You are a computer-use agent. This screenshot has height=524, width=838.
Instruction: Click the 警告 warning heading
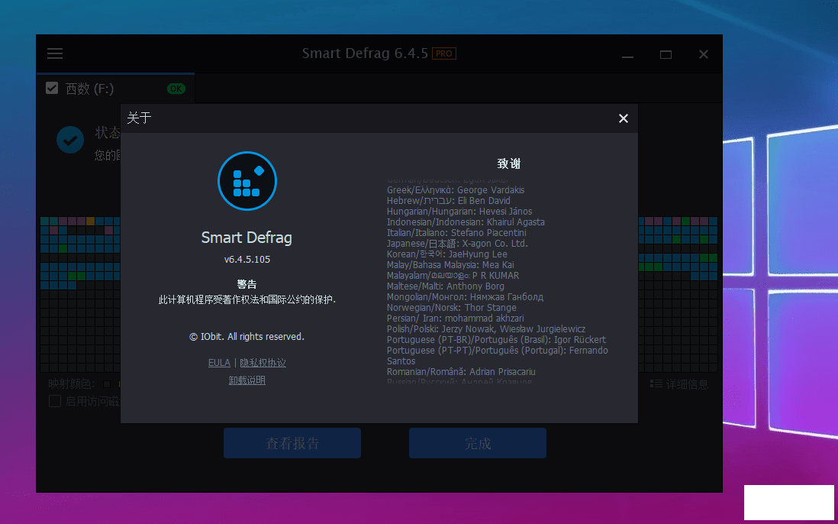tap(247, 284)
